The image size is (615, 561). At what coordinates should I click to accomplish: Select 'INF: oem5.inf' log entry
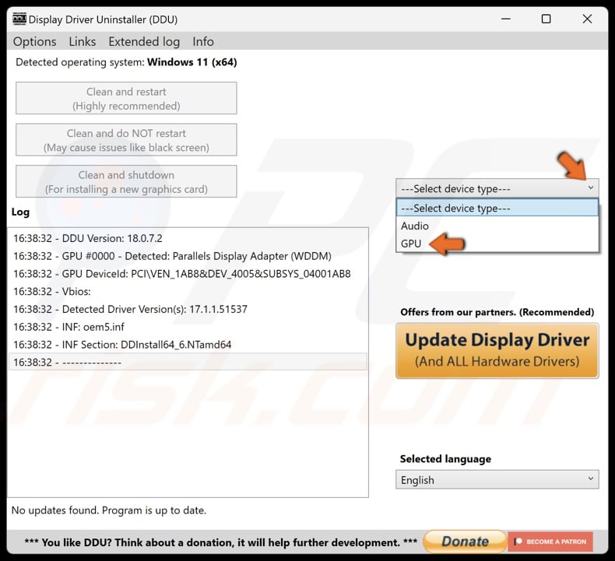(x=188, y=327)
